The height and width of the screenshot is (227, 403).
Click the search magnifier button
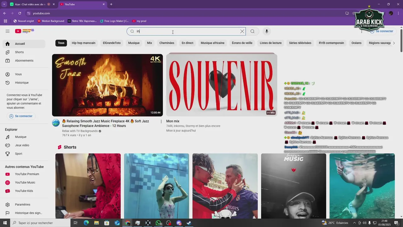pyautogui.click(x=253, y=31)
